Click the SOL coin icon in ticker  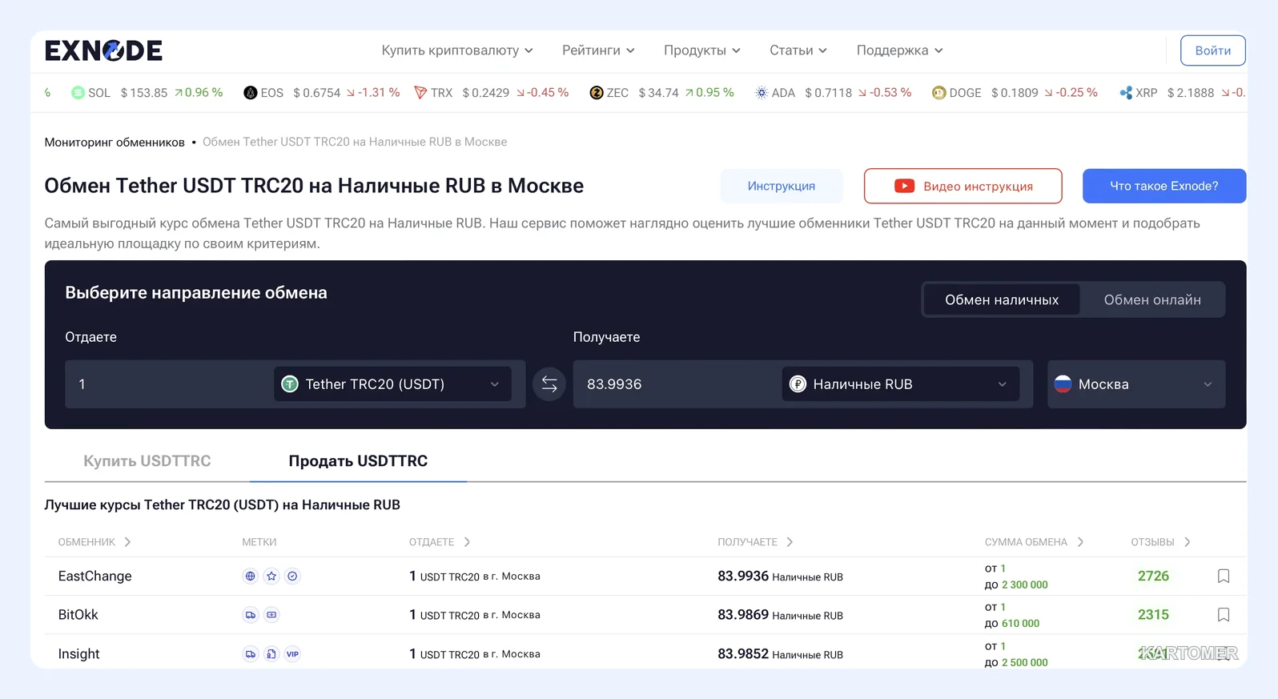pos(78,93)
